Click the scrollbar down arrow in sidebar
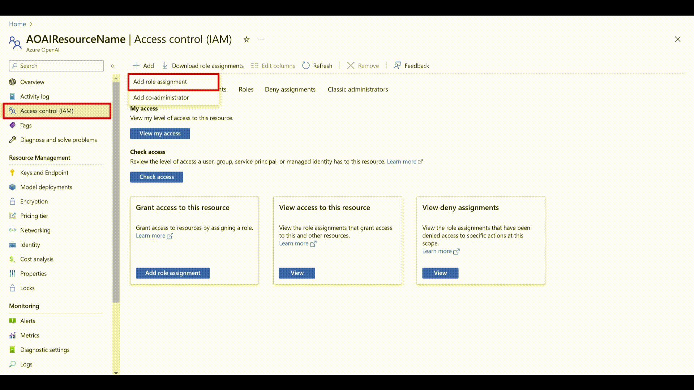 pyautogui.click(x=116, y=373)
